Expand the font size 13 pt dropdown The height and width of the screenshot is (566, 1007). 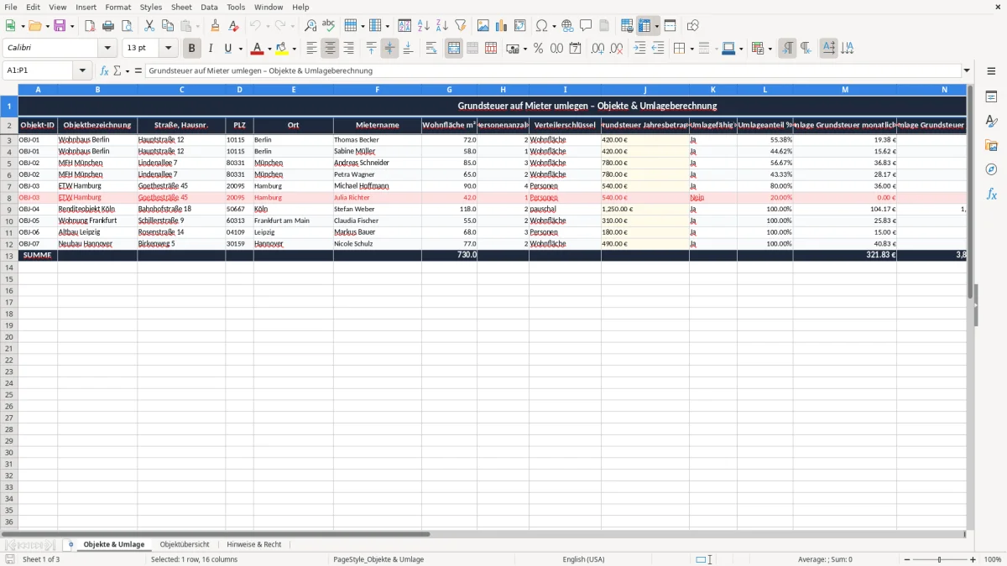pyautogui.click(x=169, y=49)
